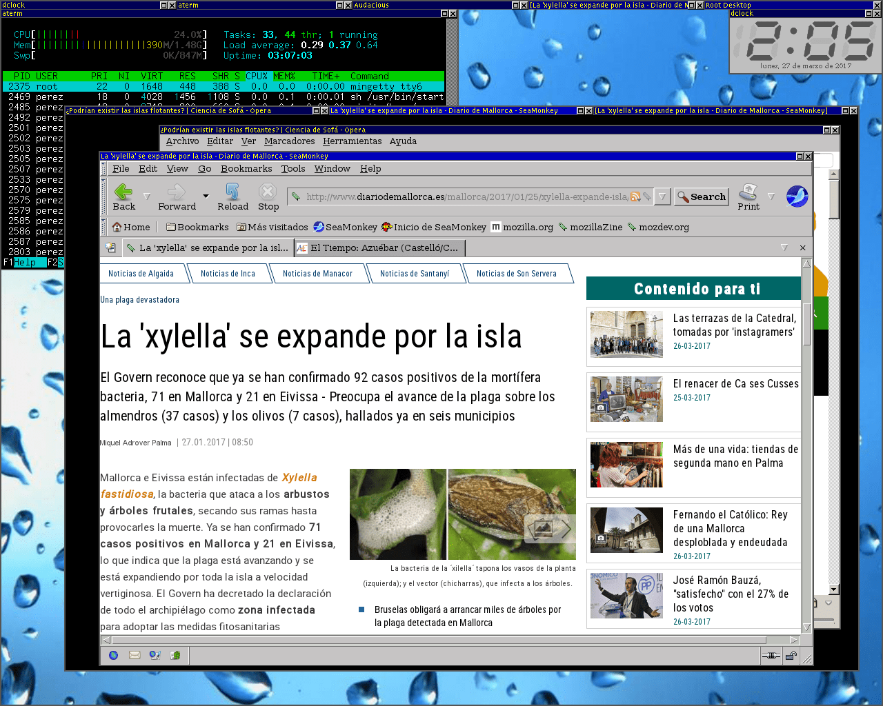This screenshot has height=706, width=883.
Task: Open SeaMonkey's Tools menu
Action: pyautogui.click(x=292, y=168)
